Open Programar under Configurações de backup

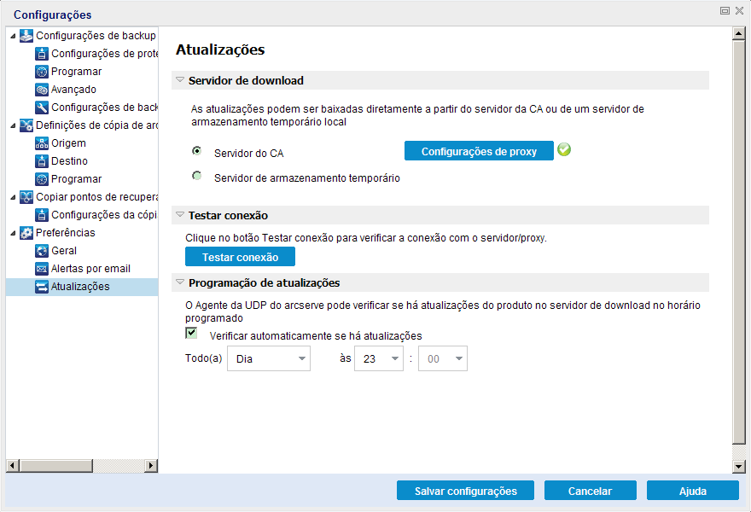click(76, 72)
